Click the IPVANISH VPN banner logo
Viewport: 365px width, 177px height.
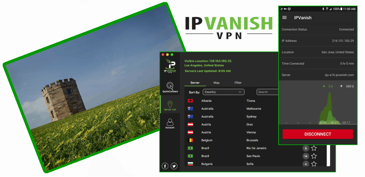pos(229,28)
